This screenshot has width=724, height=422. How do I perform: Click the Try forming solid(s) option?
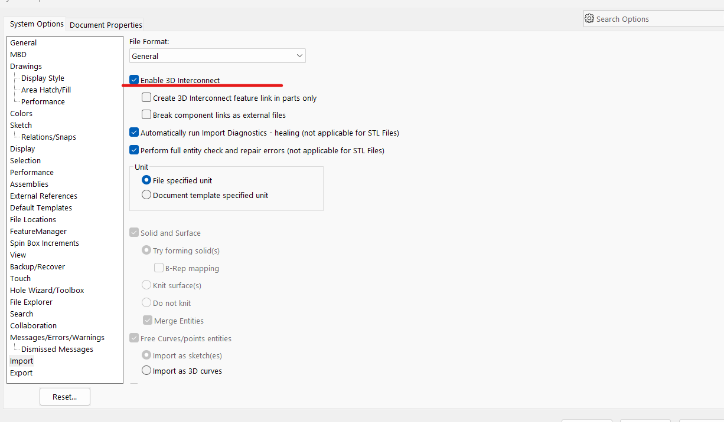click(146, 250)
